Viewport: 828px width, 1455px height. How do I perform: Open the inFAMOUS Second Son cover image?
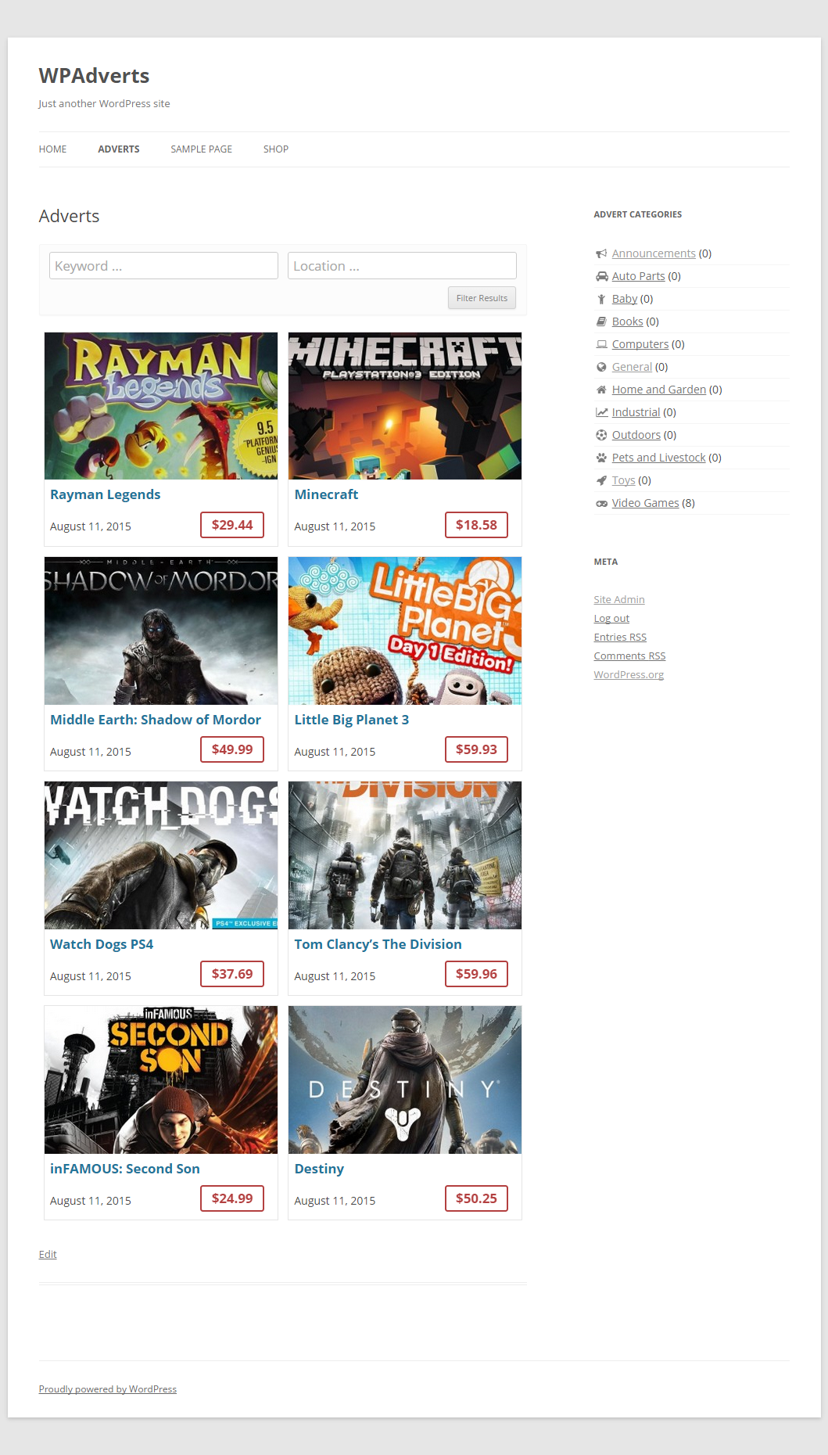(x=161, y=1080)
